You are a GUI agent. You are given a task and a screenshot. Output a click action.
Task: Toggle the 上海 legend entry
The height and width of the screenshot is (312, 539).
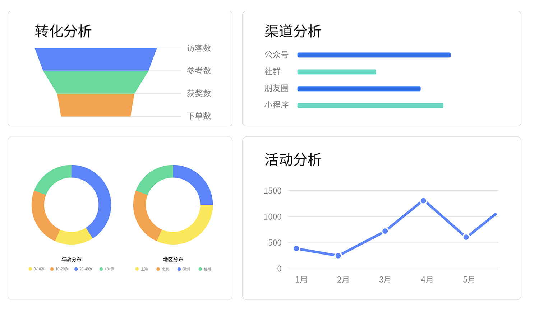click(142, 269)
